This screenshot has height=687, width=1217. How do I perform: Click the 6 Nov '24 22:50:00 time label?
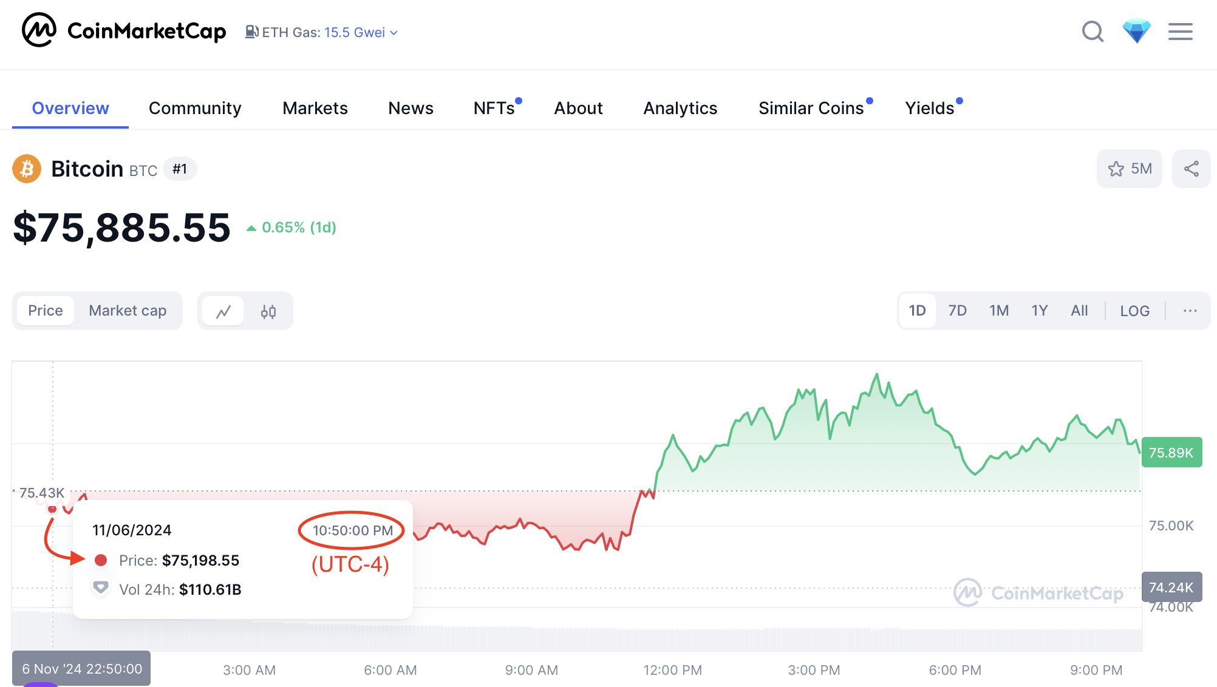coord(81,669)
